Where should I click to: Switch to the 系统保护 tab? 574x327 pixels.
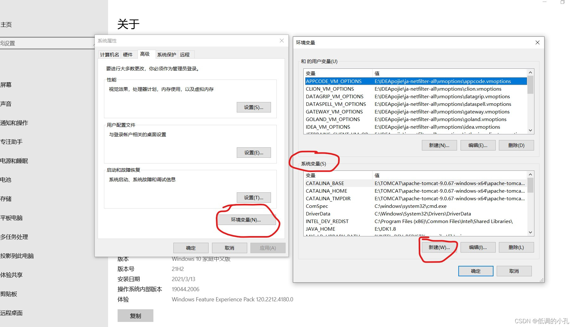pyautogui.click(x=167, y=54)
